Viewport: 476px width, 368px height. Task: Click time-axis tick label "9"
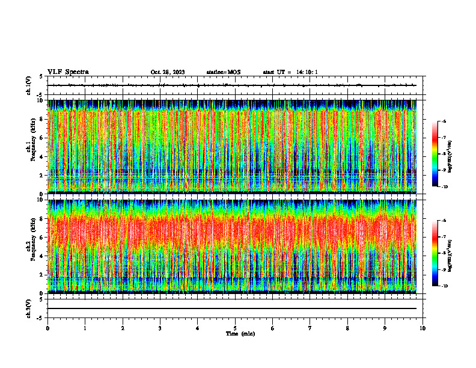coord(385,328)
